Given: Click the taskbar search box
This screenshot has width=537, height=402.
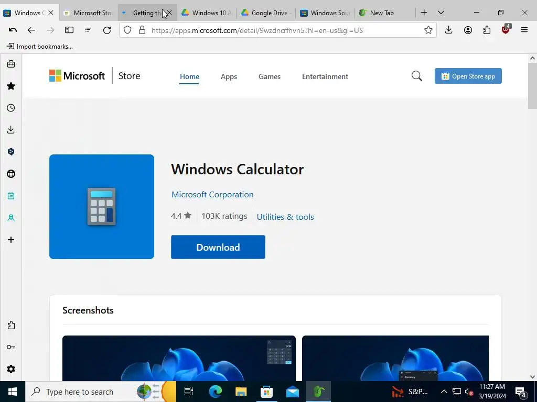Looking at the screenshot, I should (x=101, y=392).
